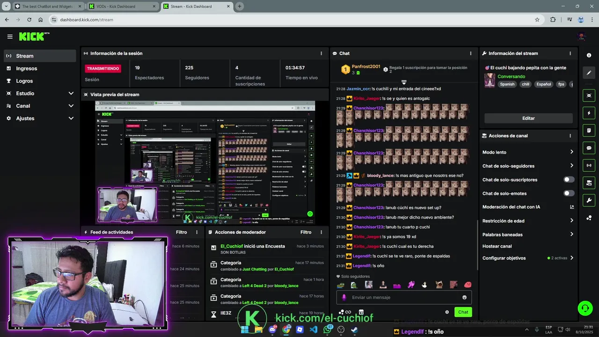This screenshot has width=599, height=337.
Task: Open the info icon in right sidebar
Action: point(589,55)
